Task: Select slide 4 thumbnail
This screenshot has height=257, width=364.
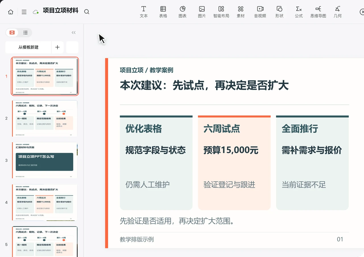Action: point(45,202)
